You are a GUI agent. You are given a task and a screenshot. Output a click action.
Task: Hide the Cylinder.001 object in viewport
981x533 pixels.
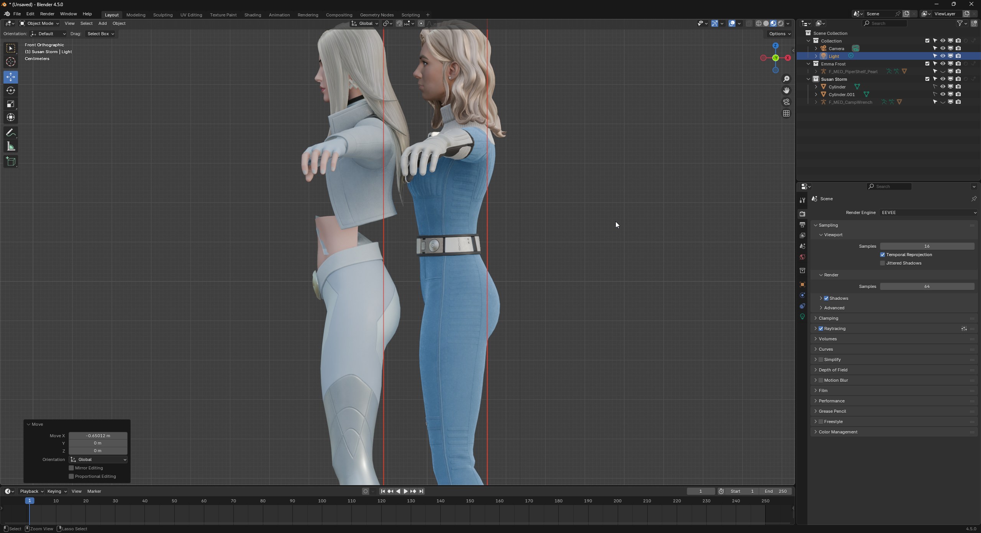(x=943, y=94)
